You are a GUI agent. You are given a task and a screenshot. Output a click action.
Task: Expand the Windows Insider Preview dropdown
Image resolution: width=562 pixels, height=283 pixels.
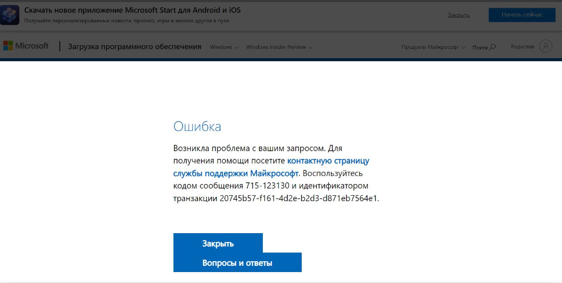(x=279, y=47)
